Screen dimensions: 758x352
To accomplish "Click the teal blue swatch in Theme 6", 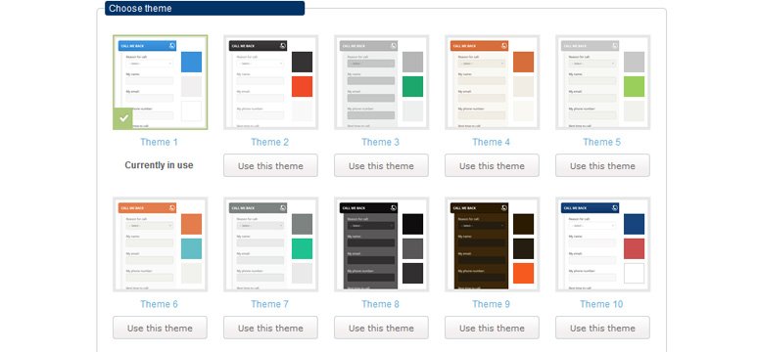I will 191,248.
